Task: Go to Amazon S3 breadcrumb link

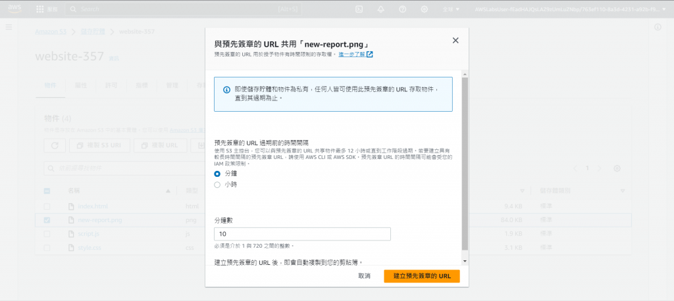Action: (x=51, y=32)
